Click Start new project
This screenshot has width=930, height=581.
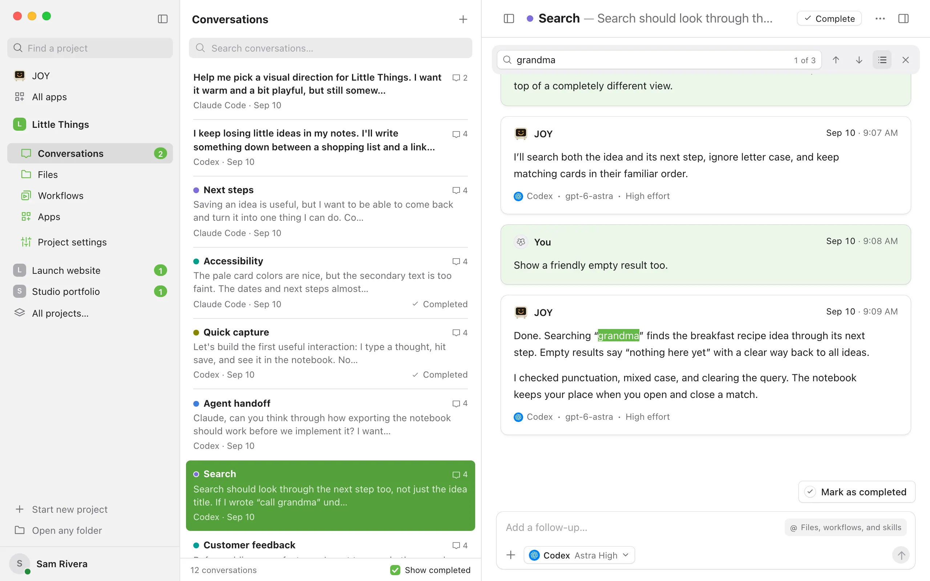[x=90, y=509]
